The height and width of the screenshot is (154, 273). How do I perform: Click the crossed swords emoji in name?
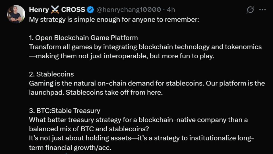pyautogui.click(x=55, y=10)
